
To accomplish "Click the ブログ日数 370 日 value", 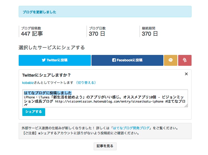I will (x=97, y=34).
